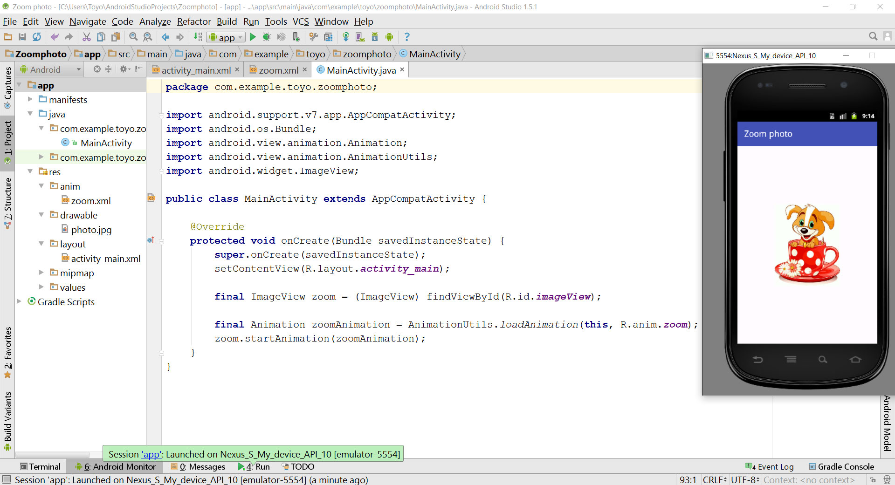Navigate forward with the right arrow
The height and width of the screenshot is (485, 895).
pyautogui.click(x=180, y=37)
